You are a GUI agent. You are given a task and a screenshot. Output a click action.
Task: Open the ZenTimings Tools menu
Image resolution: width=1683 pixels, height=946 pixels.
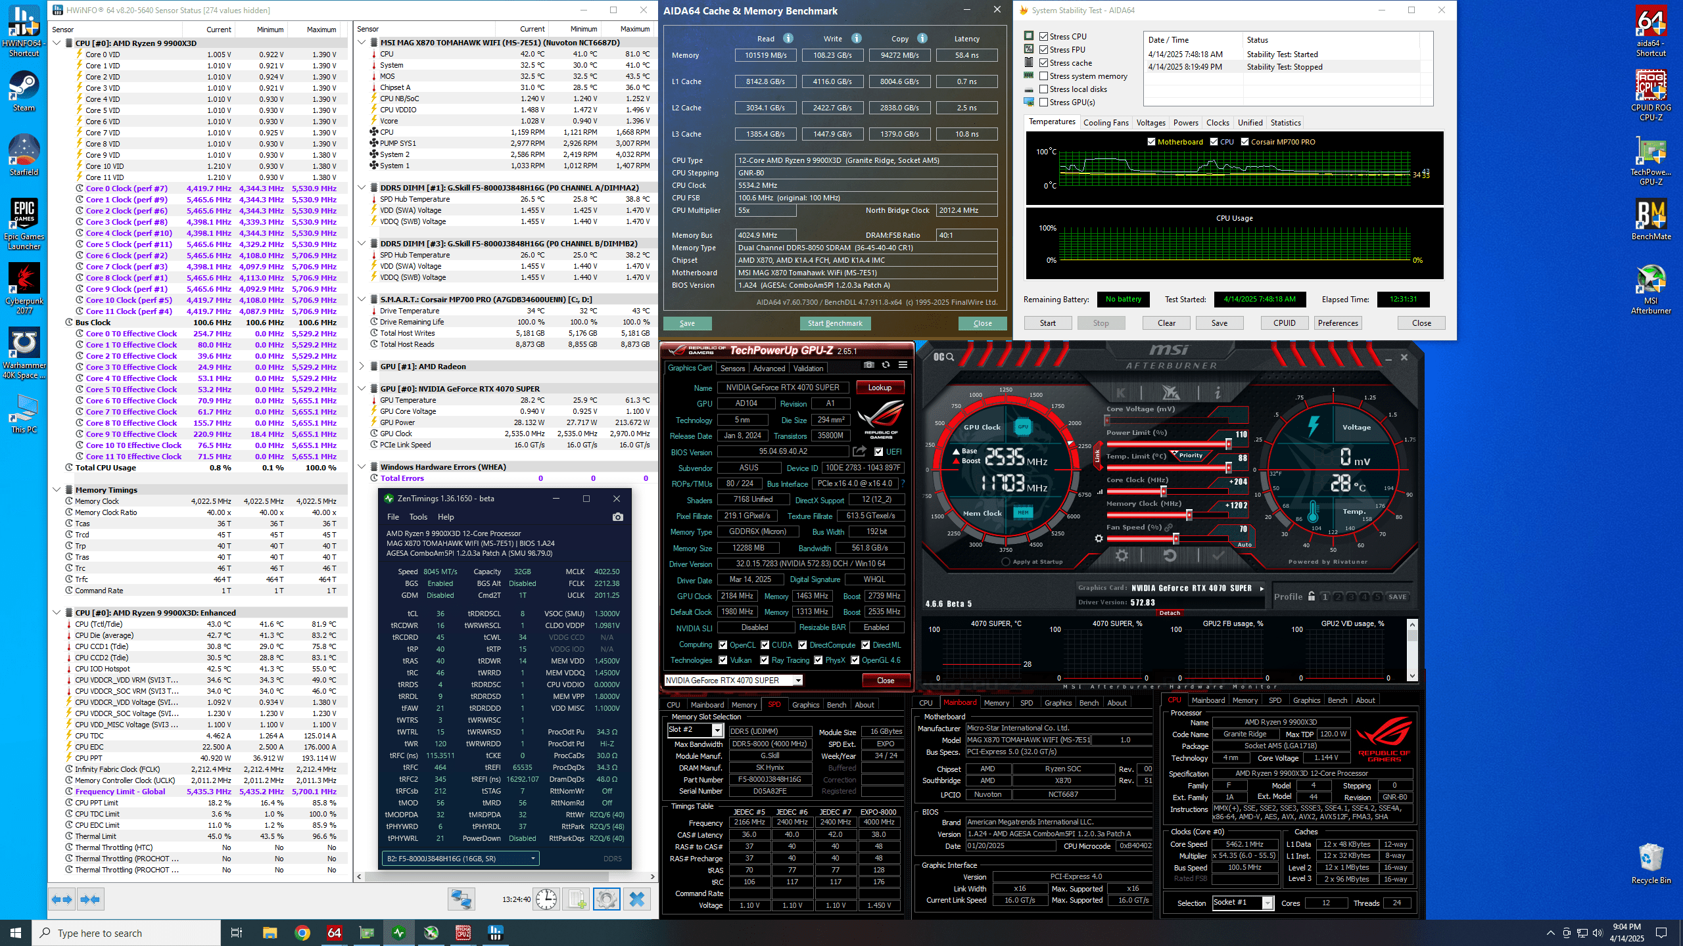point(418,517)
